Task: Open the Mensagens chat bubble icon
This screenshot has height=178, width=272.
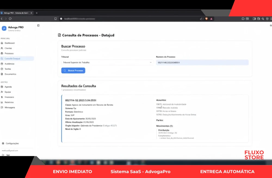Action: (2, 108)
